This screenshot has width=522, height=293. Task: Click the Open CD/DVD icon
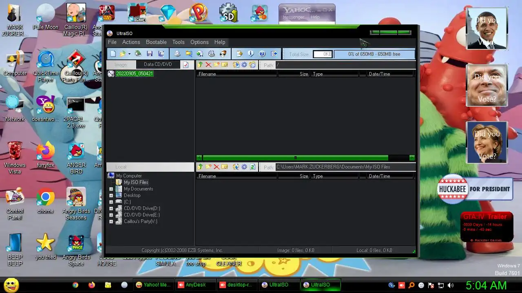(138, 54)
